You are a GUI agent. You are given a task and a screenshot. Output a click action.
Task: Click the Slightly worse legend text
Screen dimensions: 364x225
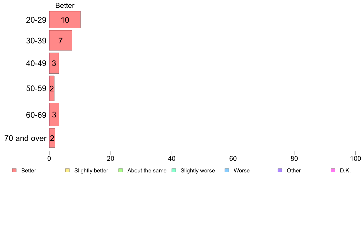[x=198, y=171]
